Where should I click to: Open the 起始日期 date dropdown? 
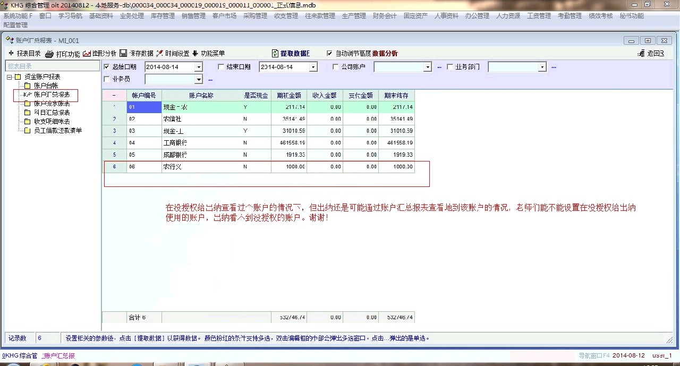tap(199, 67)
